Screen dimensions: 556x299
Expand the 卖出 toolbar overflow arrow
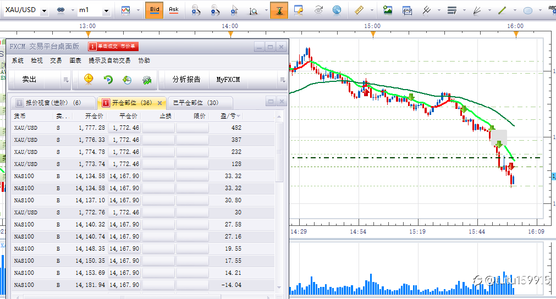point(66,80)
